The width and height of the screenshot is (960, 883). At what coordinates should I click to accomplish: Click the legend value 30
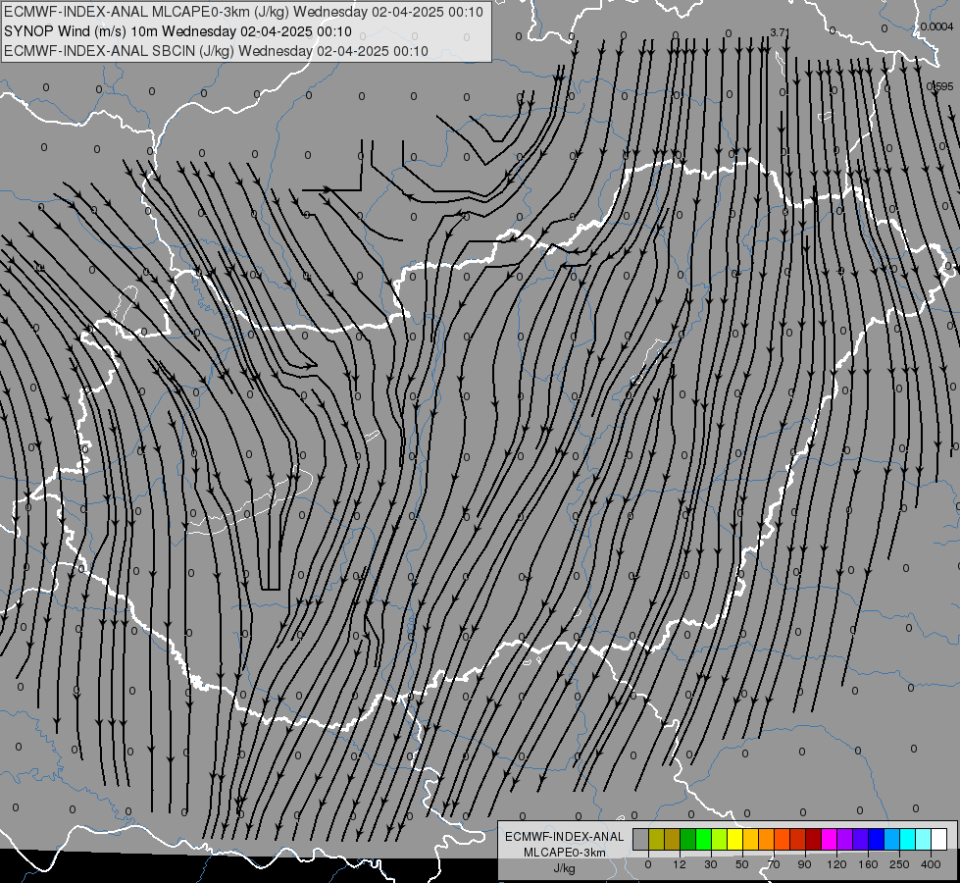pos(711,864)
